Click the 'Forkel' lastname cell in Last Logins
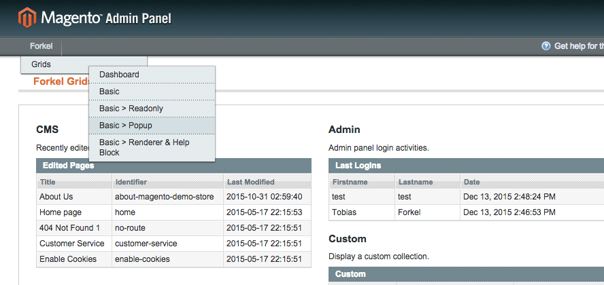604x285 pixels. (428, 212)
